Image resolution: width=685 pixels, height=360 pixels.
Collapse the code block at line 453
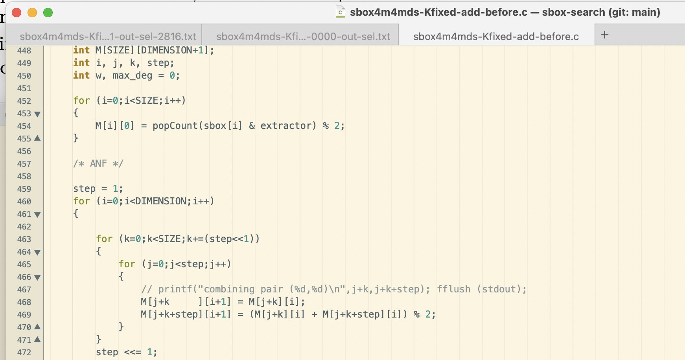click(x=37, y=114)
